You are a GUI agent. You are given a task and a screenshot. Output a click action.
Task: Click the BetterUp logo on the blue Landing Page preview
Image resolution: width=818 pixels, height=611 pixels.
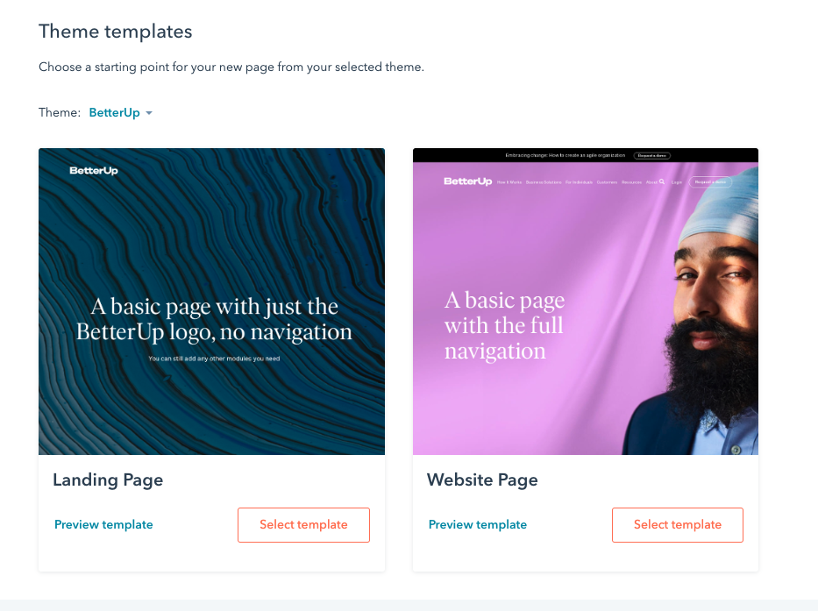coord(94,171)
